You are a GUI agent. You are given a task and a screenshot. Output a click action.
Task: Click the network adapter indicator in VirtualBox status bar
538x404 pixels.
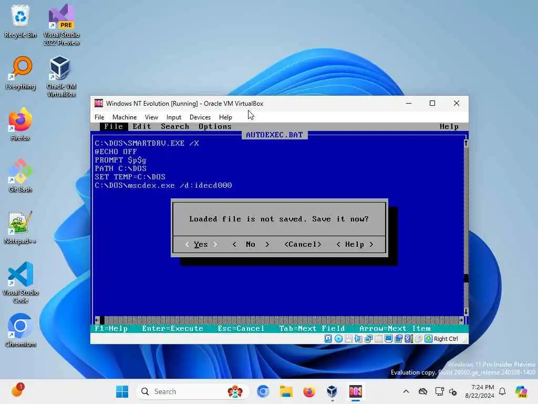pyautogui.click(x=368, y=339)
